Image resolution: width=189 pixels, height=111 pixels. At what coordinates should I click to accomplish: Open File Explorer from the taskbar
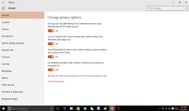71,108
